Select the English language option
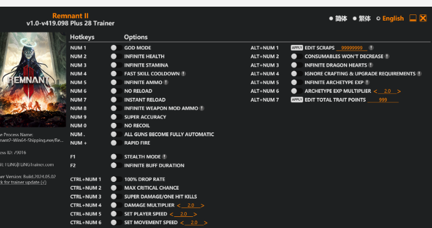This screenshot has height=228, width=432. click(x=390, y=18)
